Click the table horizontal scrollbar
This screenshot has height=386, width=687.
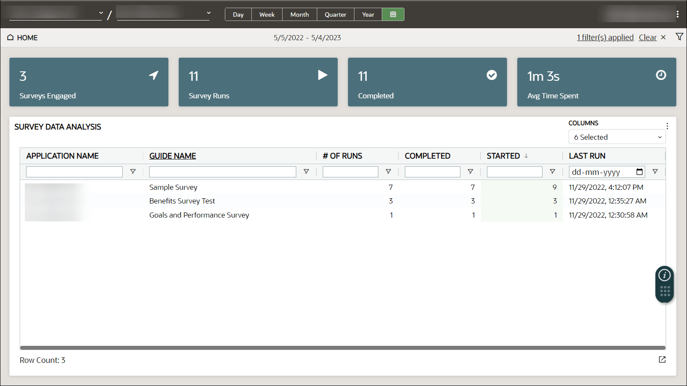coord(343,348)
